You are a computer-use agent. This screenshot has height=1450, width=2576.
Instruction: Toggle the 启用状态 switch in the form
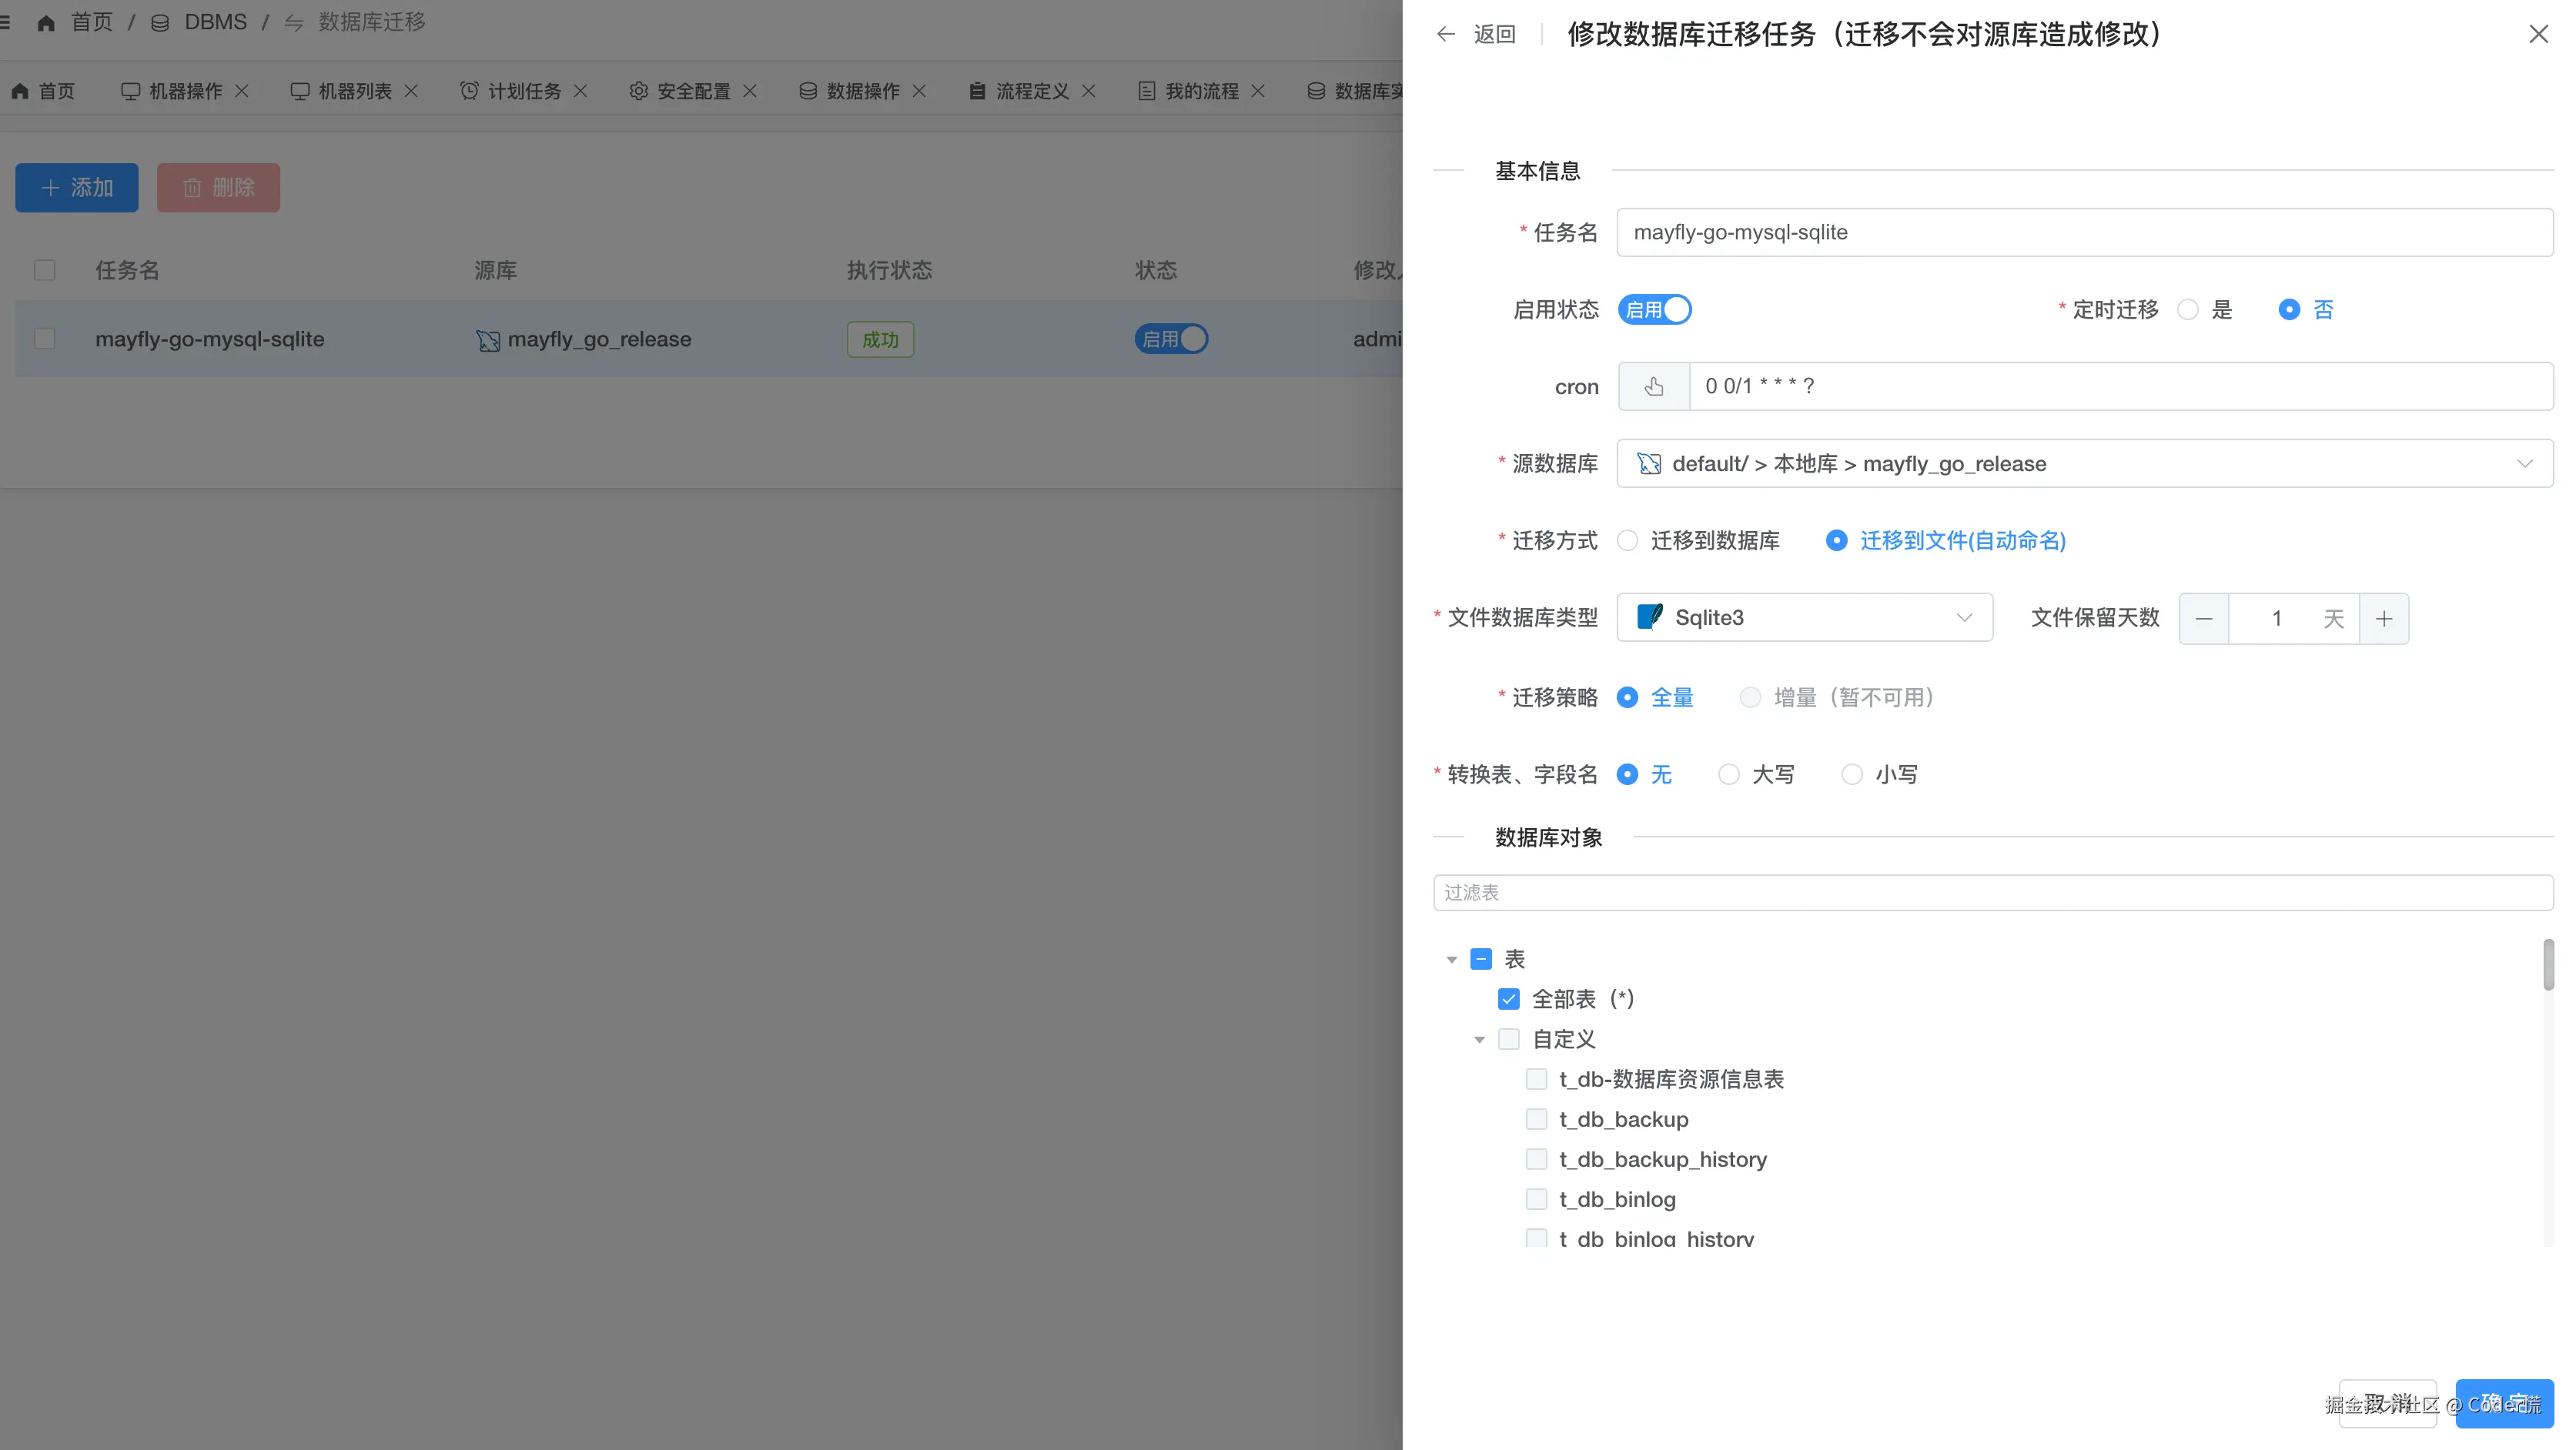[x=1655, y=310]
